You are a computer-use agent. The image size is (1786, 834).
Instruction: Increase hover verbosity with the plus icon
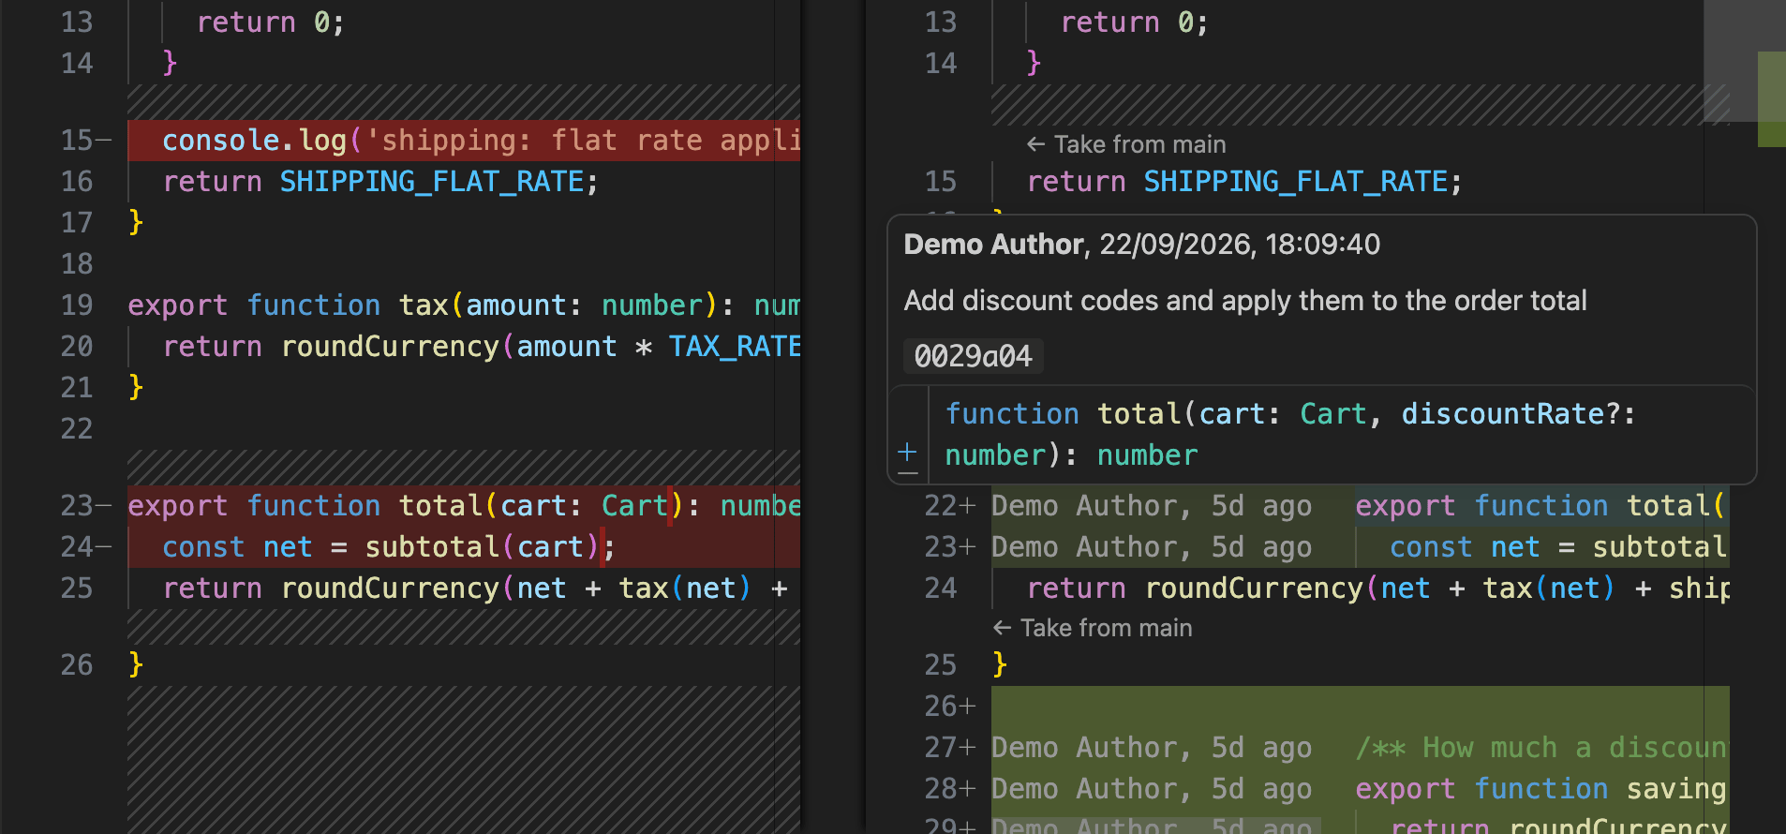point(907,453)
